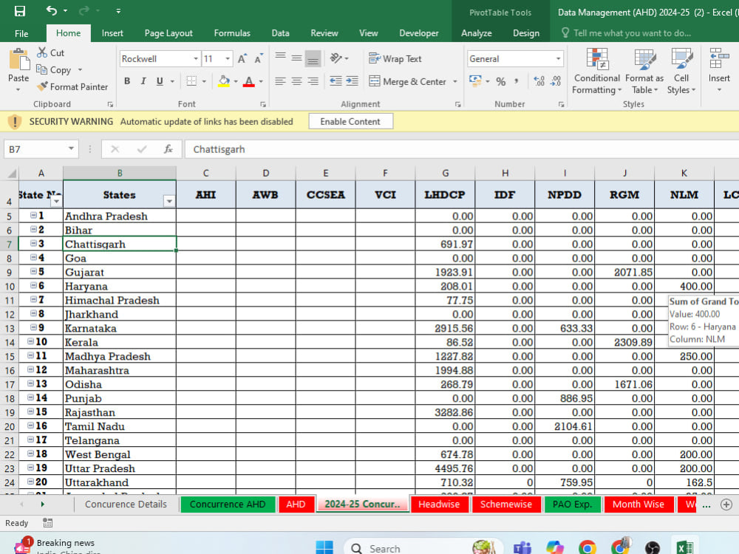Increase the indent
This screenshot has height=554, width=739.
click(352, 81)
